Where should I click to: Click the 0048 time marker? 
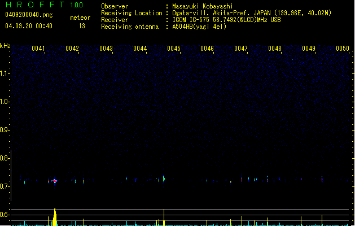point(275,49)
